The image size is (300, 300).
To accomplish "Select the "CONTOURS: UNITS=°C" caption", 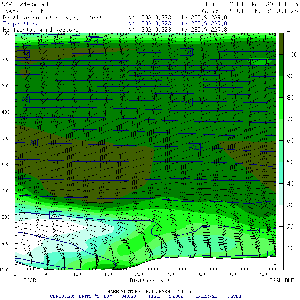I will (75, 296).
